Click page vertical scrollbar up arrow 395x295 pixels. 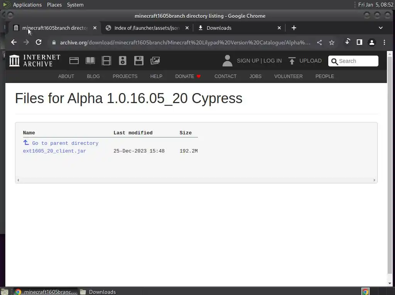390,54
